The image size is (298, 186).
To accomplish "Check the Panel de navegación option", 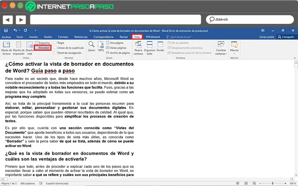I will [x=55, y=53].
